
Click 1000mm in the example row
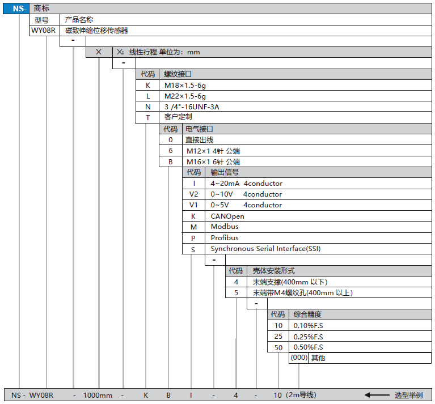click(x=98, y=395)
